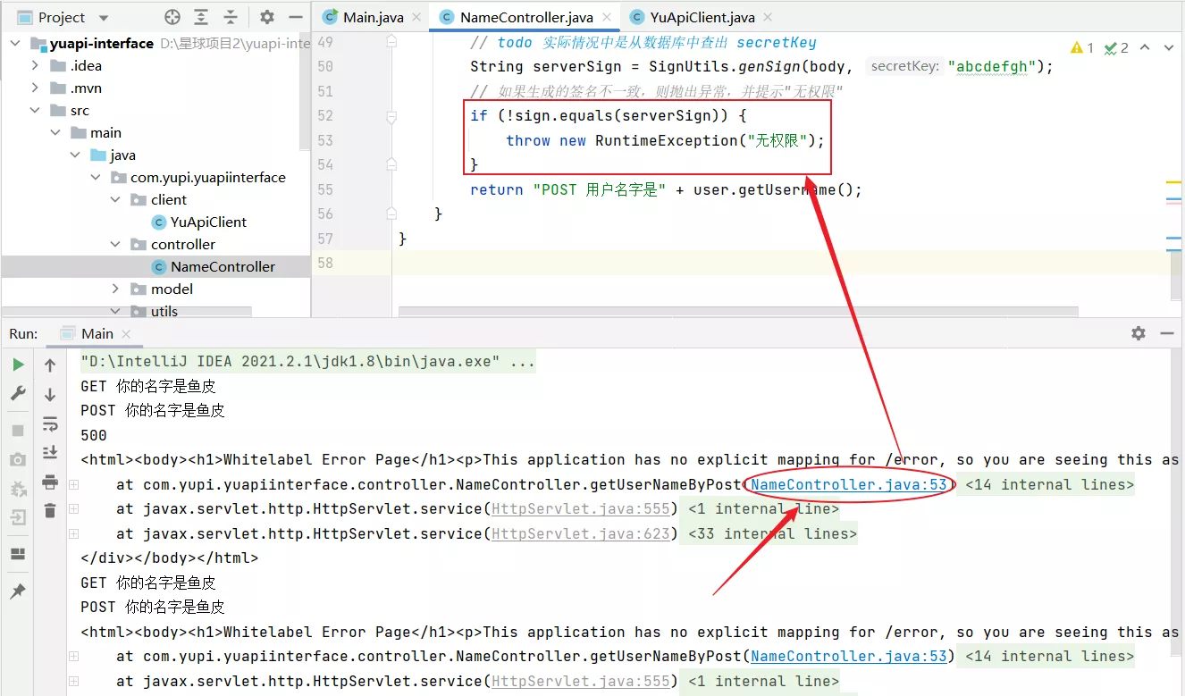Toggle scroll to end of console
This screenshot has width=1185, height=696.
click(50, 453)
